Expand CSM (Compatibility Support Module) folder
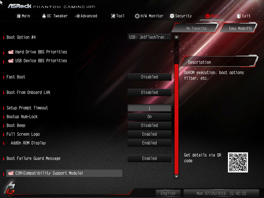Image resolution: width=264 pixels, height=198 pixels. pos(64,173)
